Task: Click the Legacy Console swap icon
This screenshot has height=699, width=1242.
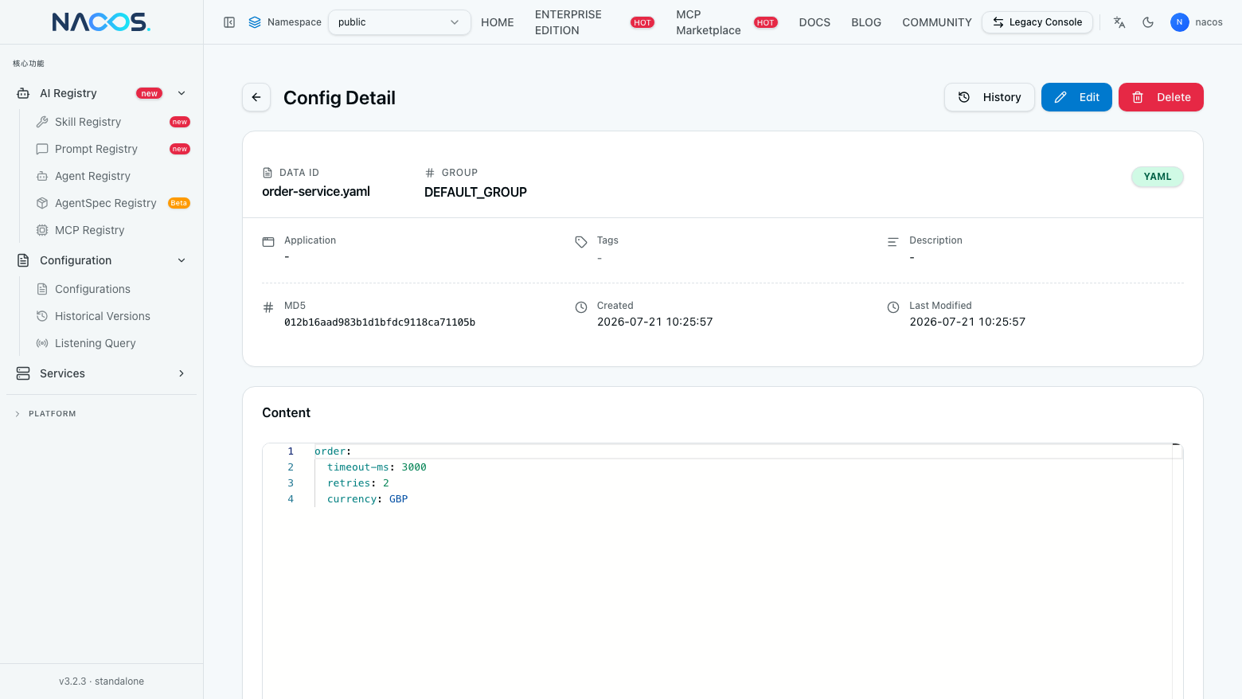Action: click(998, 22)
